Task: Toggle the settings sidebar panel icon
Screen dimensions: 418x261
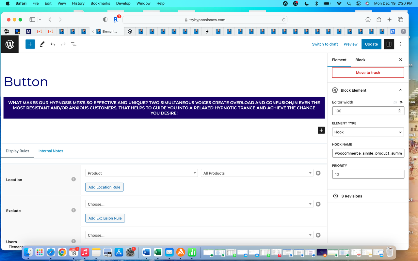Action: pos(388,44)
